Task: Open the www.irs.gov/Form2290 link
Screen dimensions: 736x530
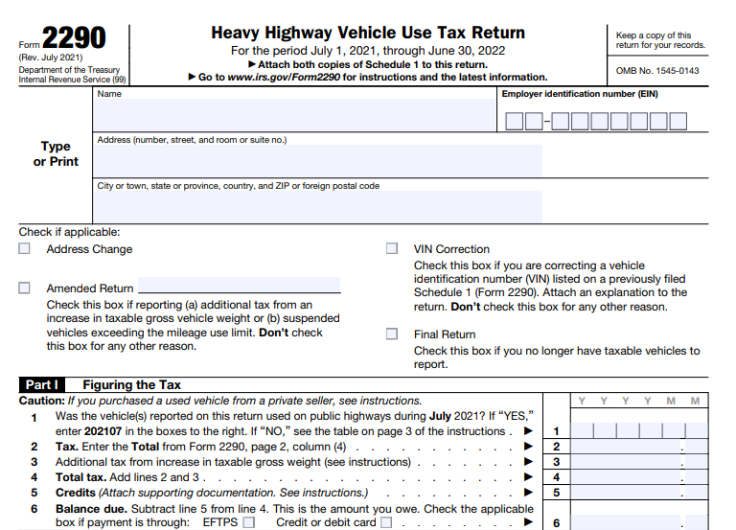Action: [284, 77]
